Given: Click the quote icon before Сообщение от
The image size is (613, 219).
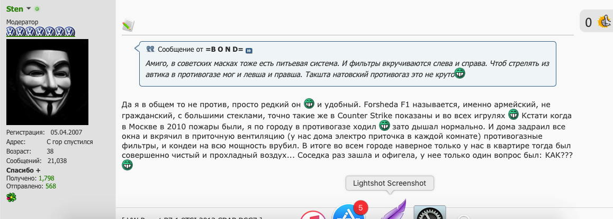Looking at the screenshot, I should [x=150, y=49].
